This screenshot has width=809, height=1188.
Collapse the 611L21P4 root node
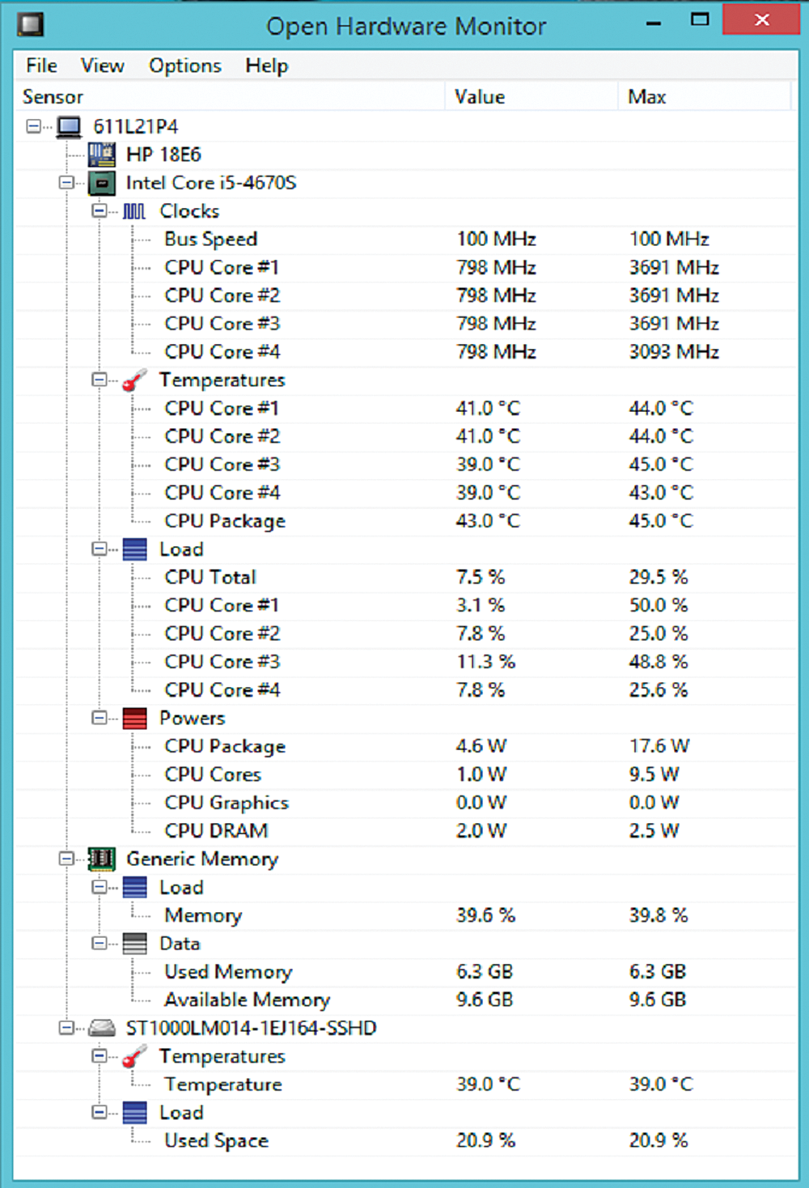(33, 126)
